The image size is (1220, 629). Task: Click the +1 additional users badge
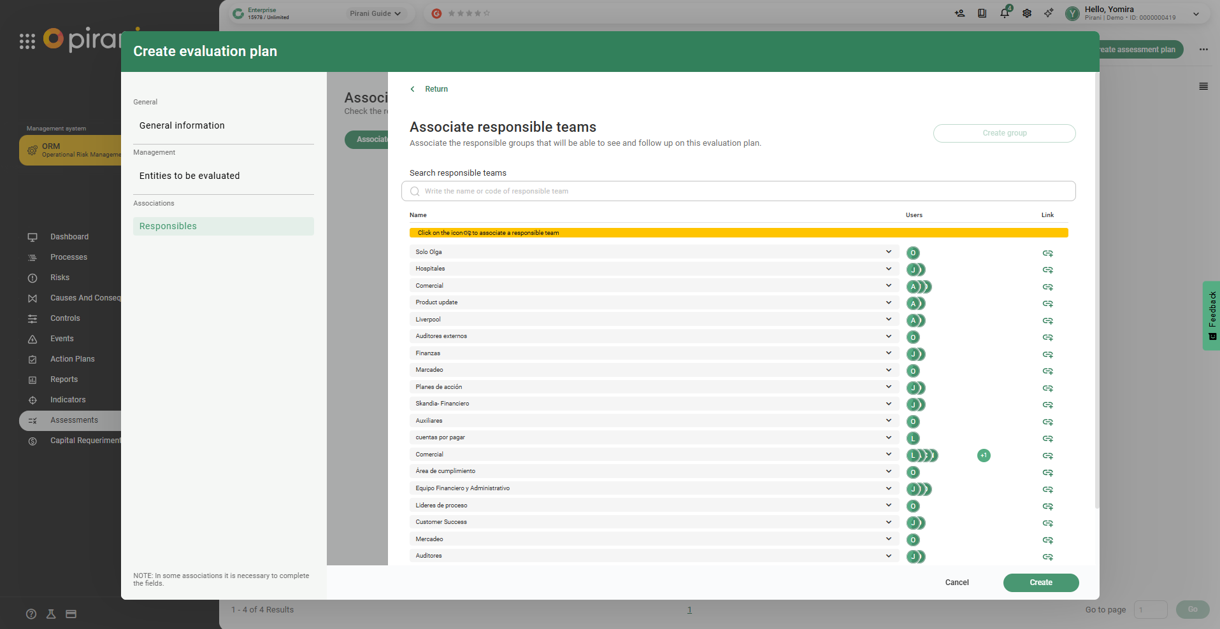(984, 455)
